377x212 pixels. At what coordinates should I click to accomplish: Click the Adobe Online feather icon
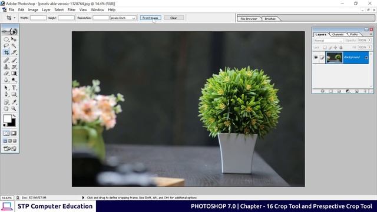(10, 31)
